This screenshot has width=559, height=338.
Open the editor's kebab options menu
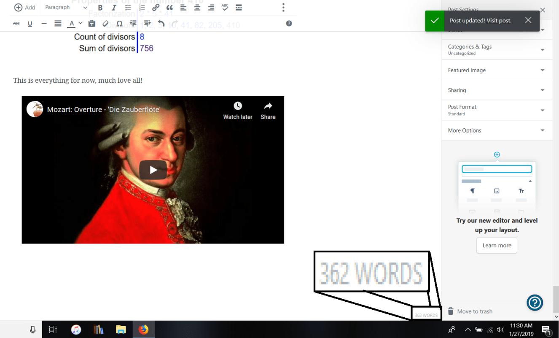(x=283, y=7)
